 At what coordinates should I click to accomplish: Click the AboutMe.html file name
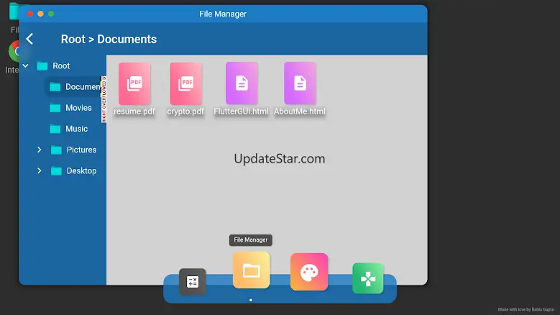[300, 111]
